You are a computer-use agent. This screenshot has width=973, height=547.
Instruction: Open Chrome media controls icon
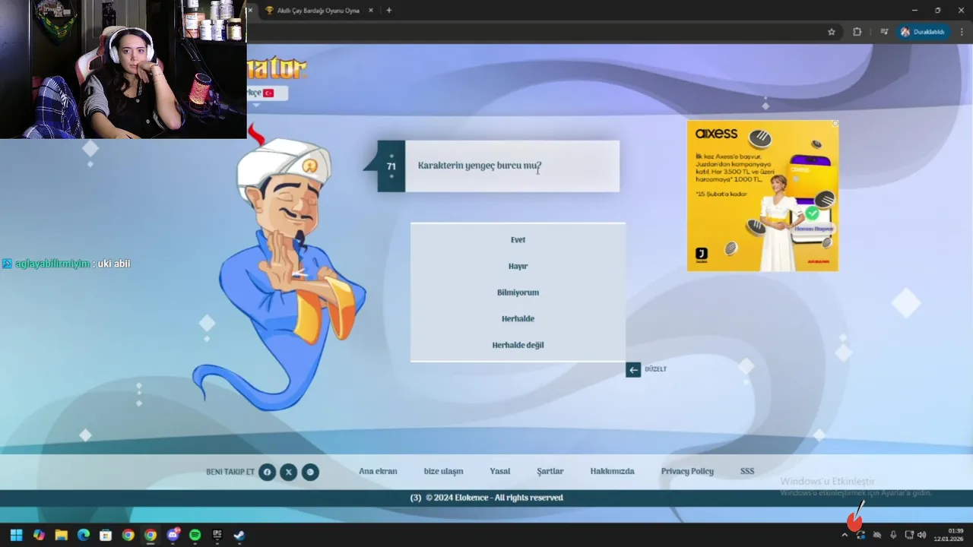click(x=884, y=32)
